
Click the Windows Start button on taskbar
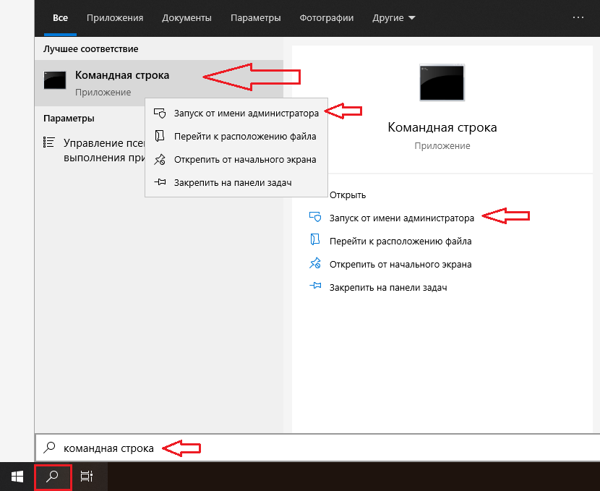point(17,477)
